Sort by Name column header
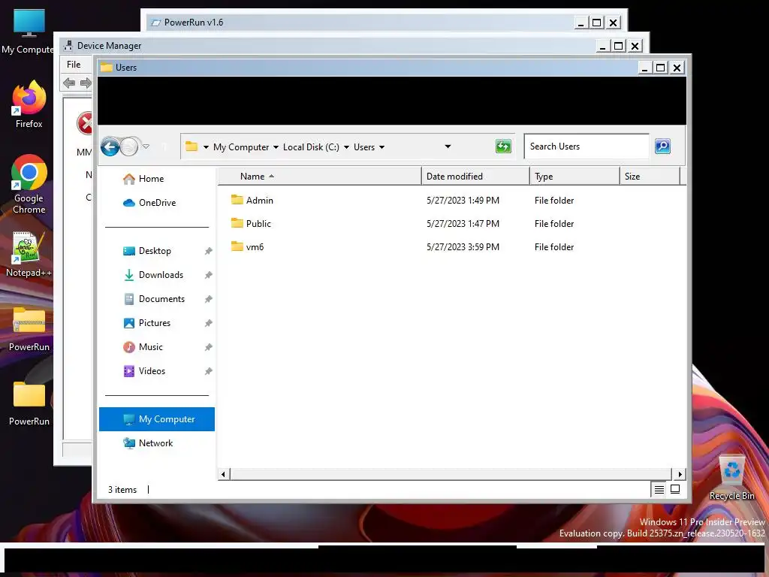 [x=319, y=176]
